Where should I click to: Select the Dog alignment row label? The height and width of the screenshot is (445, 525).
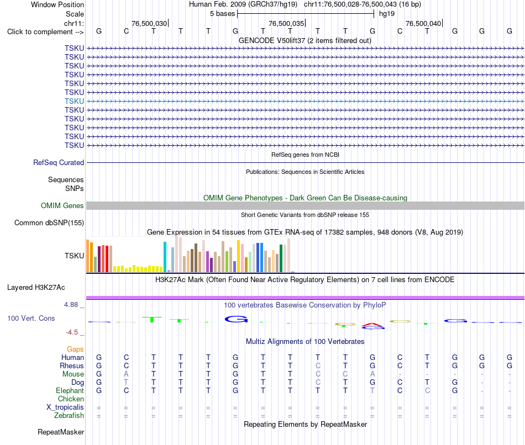click(x=77, y=383)
